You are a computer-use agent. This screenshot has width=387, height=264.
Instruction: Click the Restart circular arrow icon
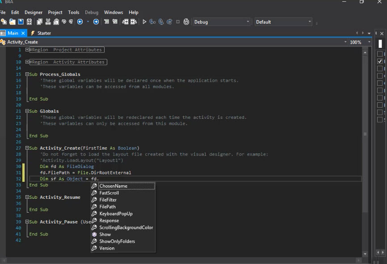(x=186, y=22)
